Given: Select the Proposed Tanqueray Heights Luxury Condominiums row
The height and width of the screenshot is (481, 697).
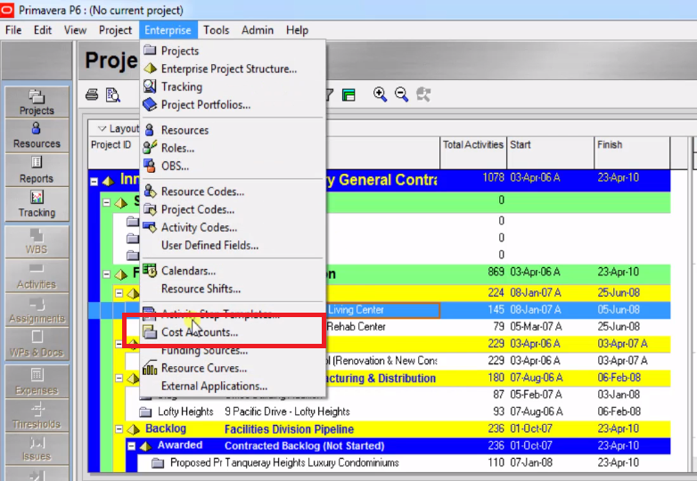Looking at the screenshot, I should tap(404, 463).
